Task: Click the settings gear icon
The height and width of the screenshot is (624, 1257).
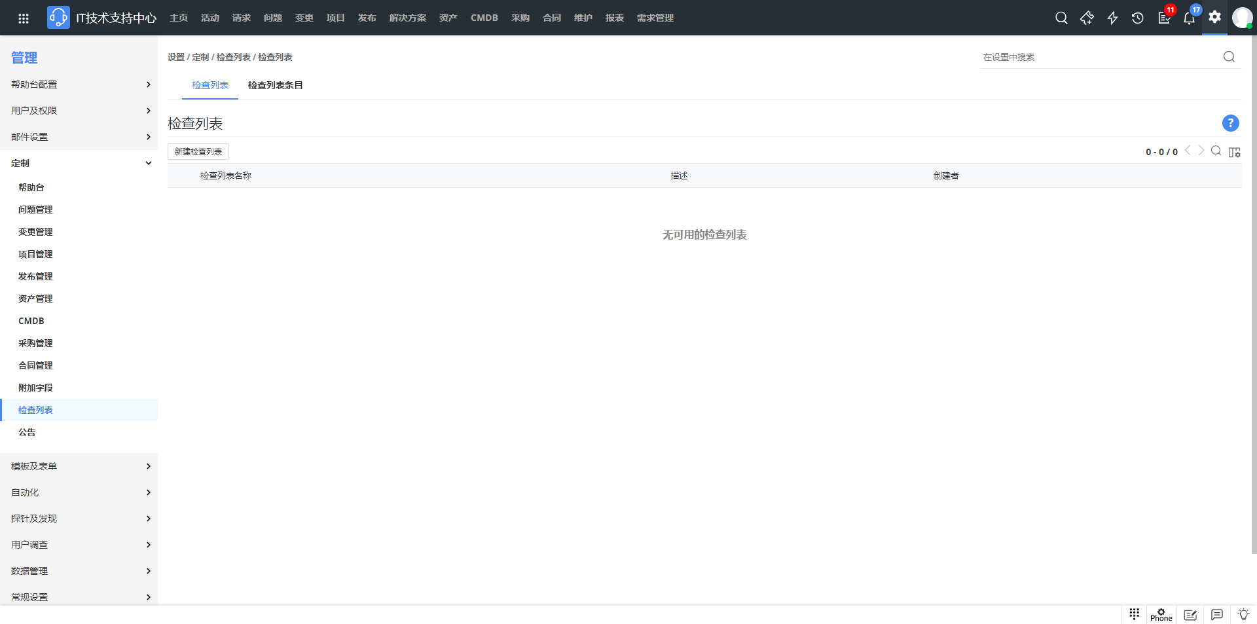Action: 1214,17
